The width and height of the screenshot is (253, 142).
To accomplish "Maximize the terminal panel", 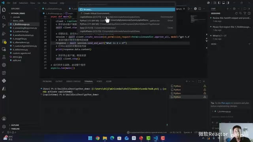I will pos(200,81).
